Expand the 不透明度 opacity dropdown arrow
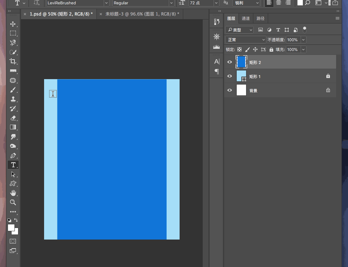The height and width of the screenshot is (267, 348). click(303, 40)
